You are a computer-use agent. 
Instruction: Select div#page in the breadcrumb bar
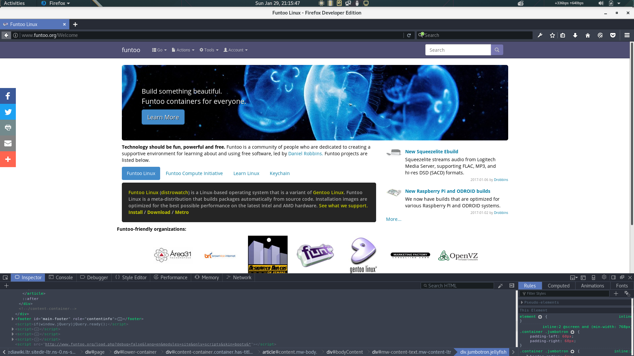pos(95,352)
